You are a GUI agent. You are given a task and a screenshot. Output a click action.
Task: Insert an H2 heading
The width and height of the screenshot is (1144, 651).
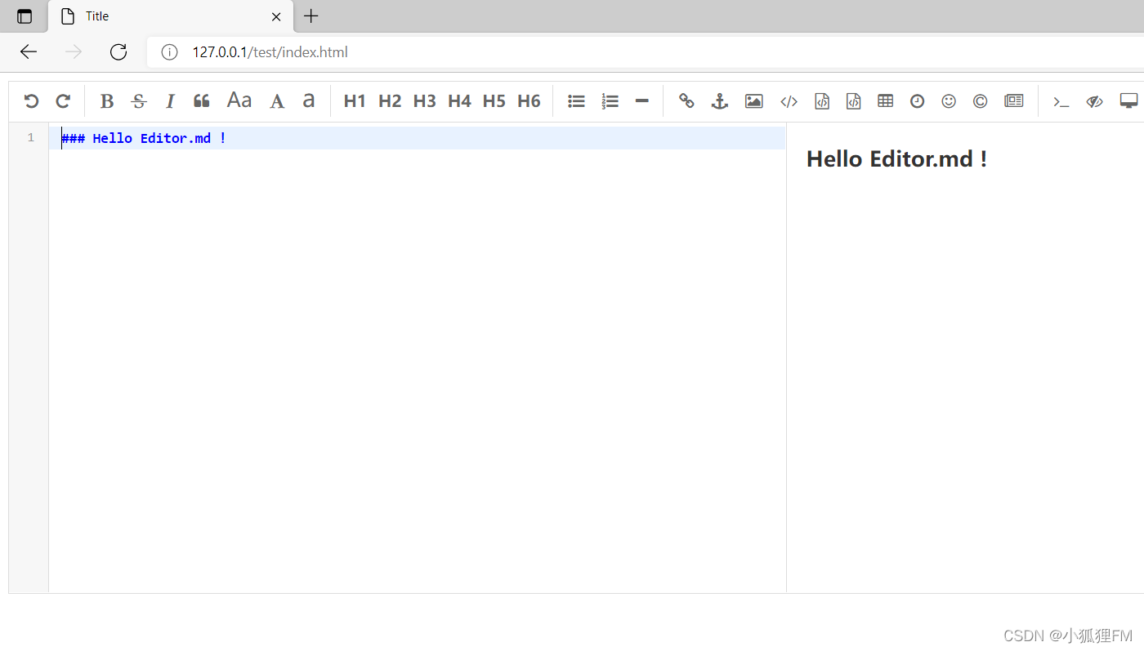coord(390,101)
